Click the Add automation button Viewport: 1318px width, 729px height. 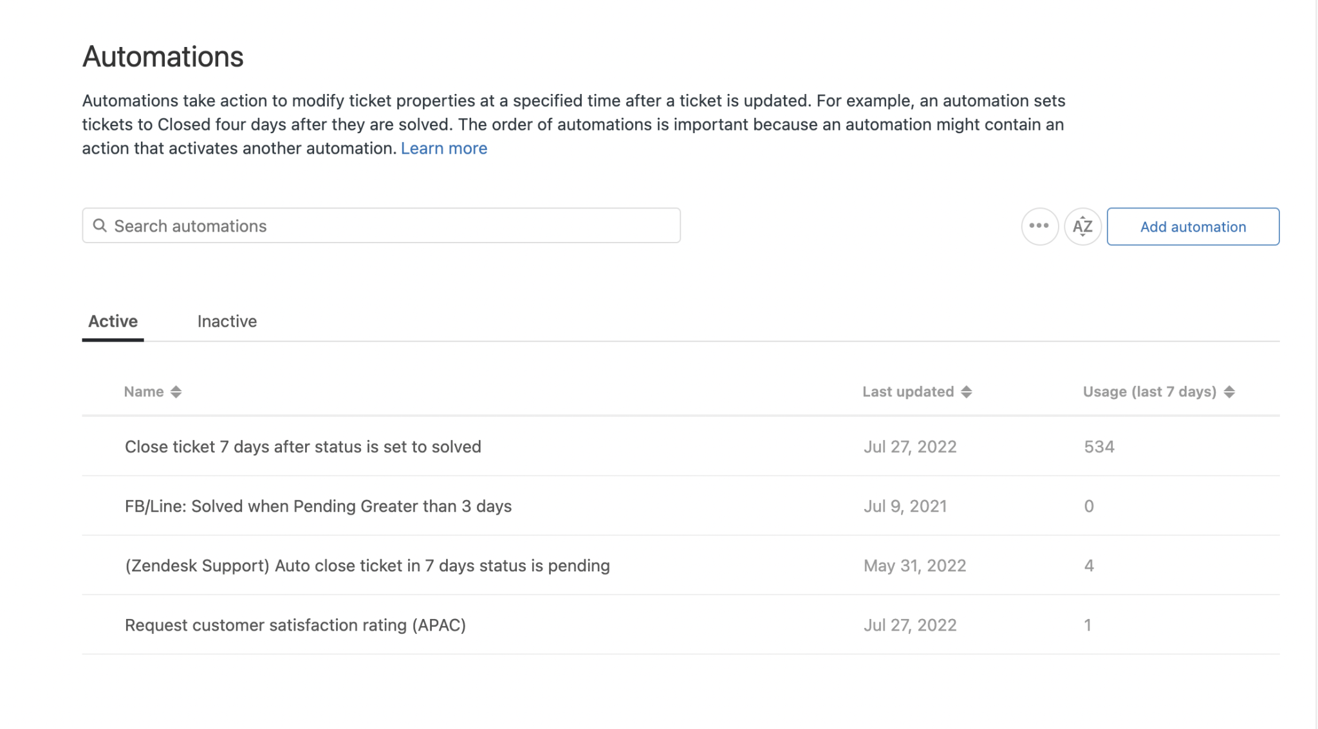pyautogui.click(x=1193, y=226)
